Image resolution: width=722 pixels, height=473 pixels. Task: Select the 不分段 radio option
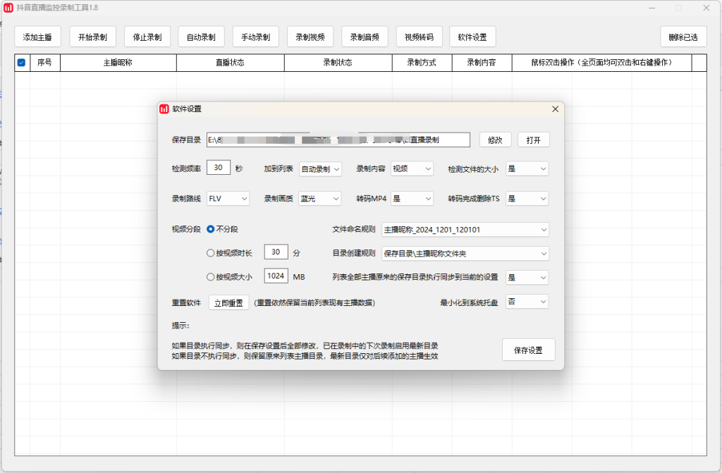(211, 229)
